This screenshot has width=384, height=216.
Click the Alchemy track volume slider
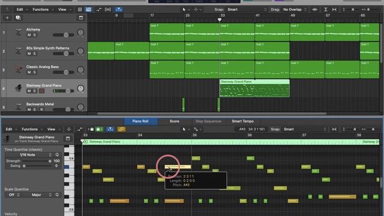pos(64,35)
